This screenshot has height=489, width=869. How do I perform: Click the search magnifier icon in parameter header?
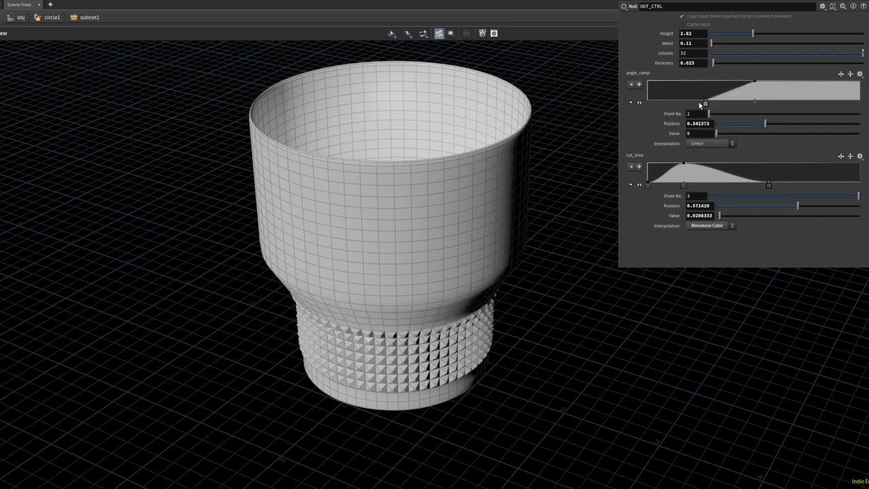(843, 6)
